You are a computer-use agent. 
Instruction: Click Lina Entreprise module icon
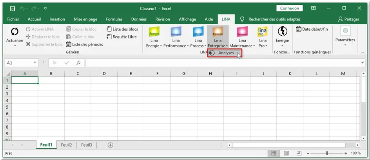[x=218, y=31]
